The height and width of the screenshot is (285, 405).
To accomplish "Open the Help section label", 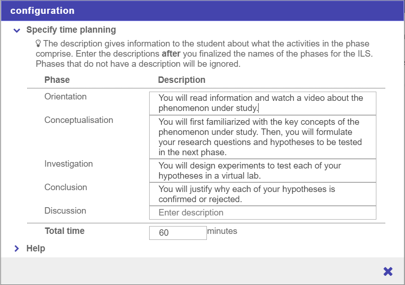I will click(36, 249).
